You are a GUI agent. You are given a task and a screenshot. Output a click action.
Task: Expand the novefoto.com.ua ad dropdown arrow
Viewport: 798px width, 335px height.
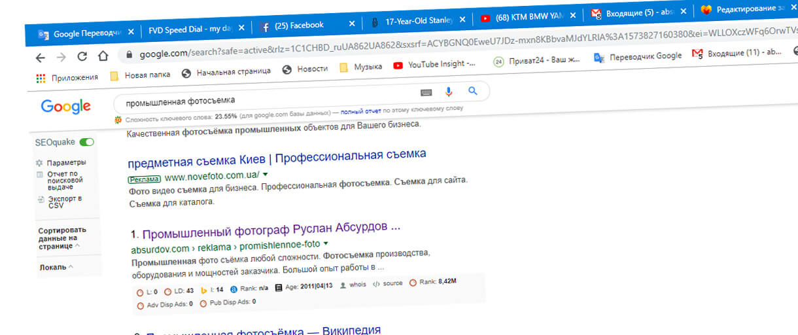click(265, 174)
